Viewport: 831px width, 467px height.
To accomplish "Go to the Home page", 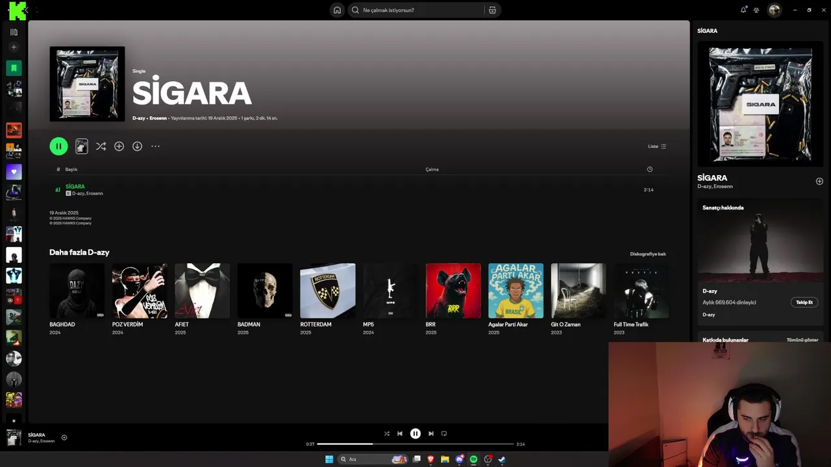I will pyautogui.click(x=337, y=10).
